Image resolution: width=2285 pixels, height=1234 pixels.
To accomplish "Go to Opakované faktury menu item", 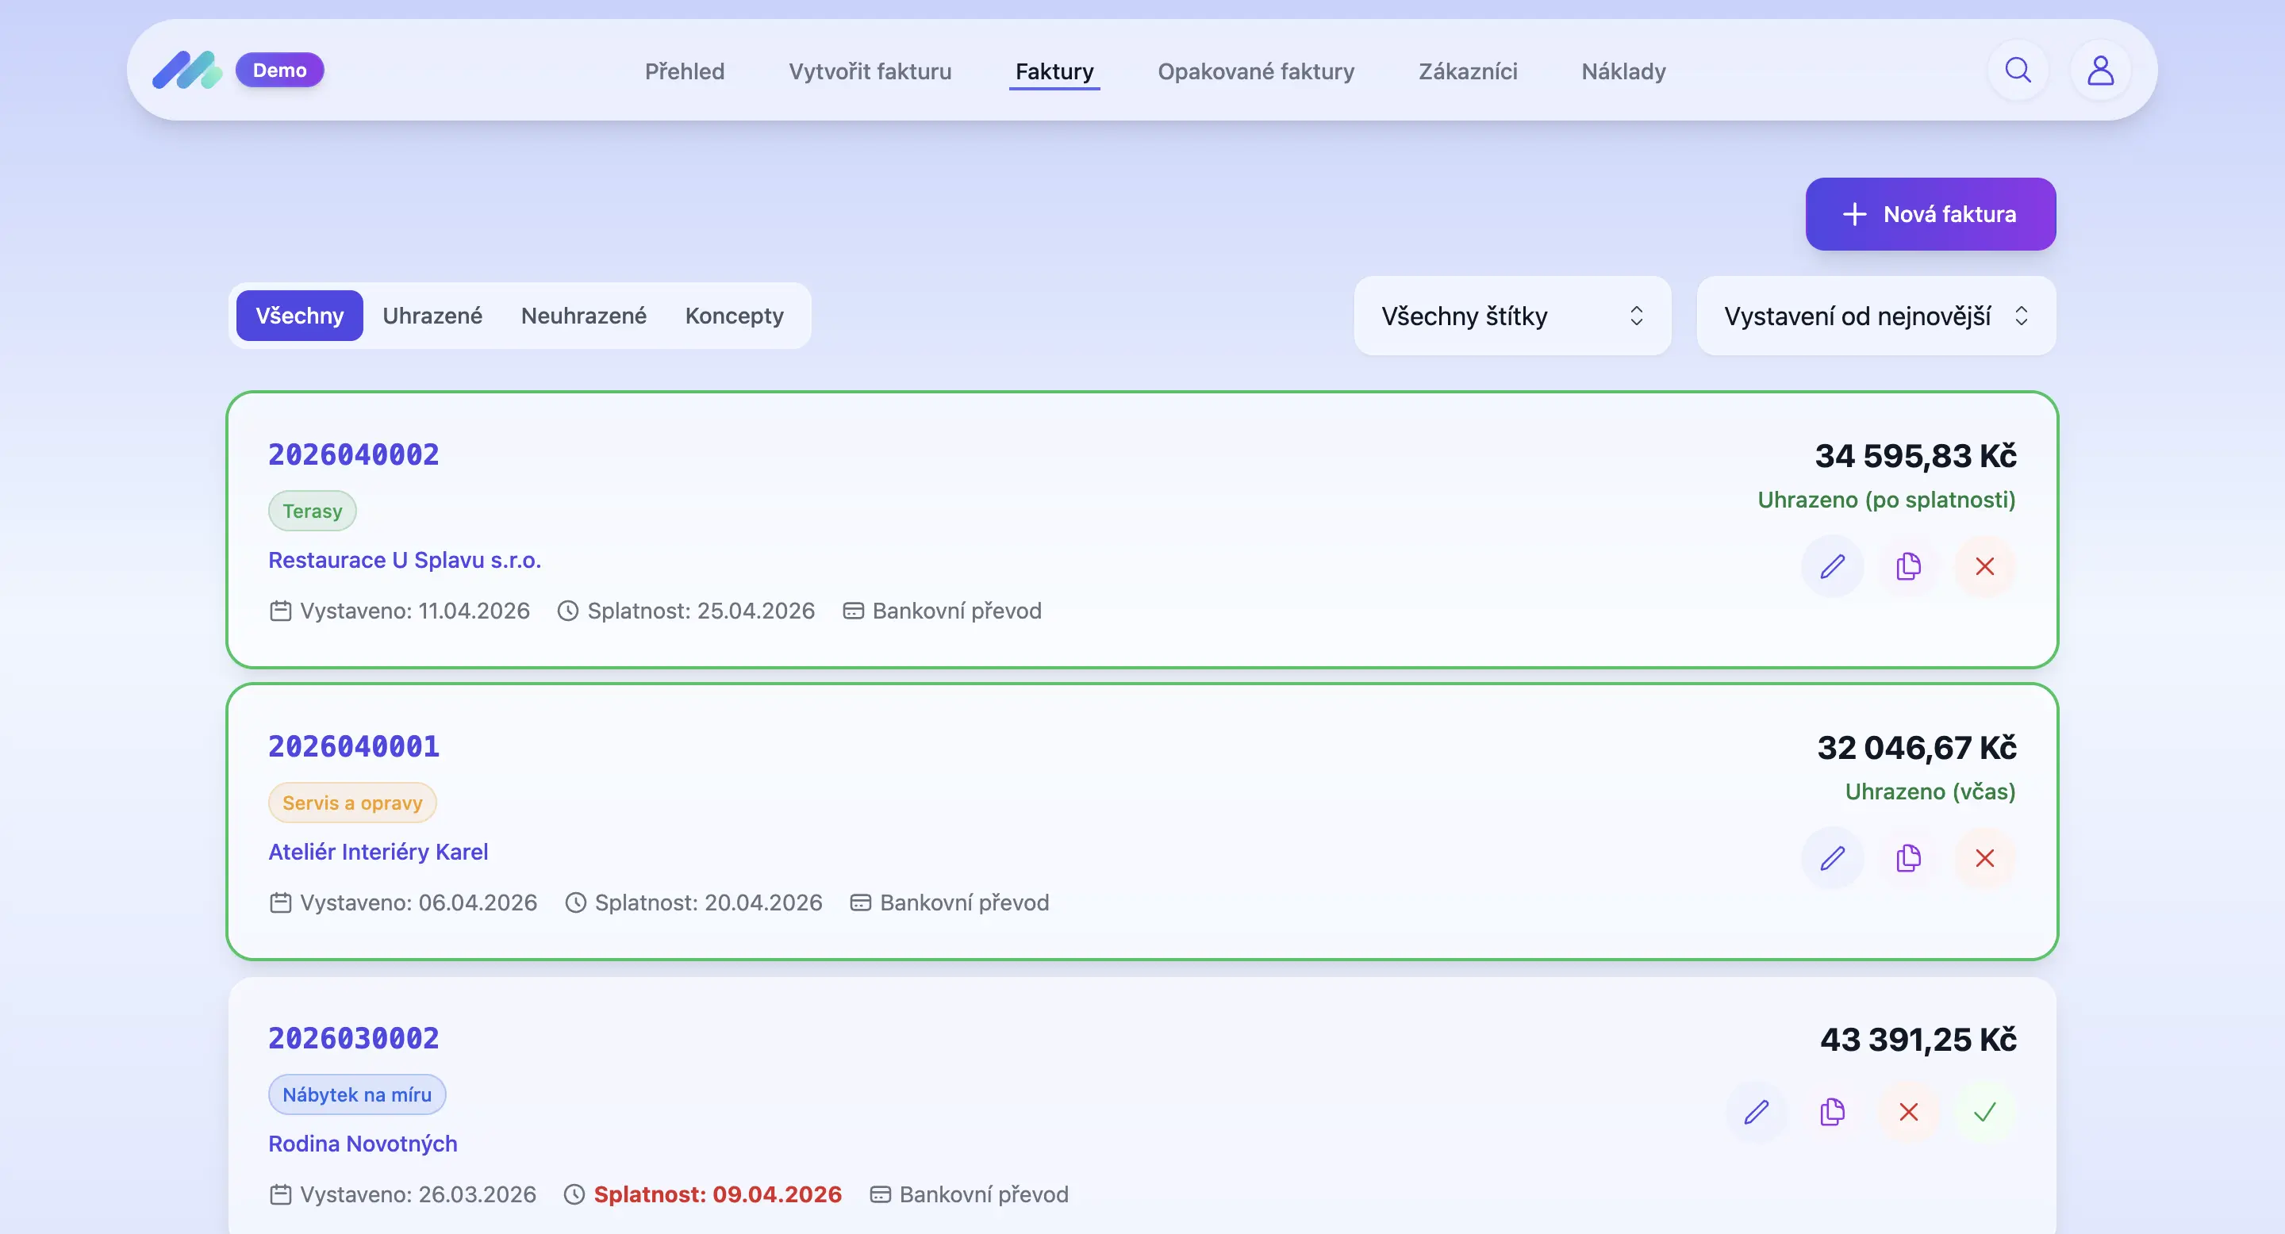I will coord(1255,71).
